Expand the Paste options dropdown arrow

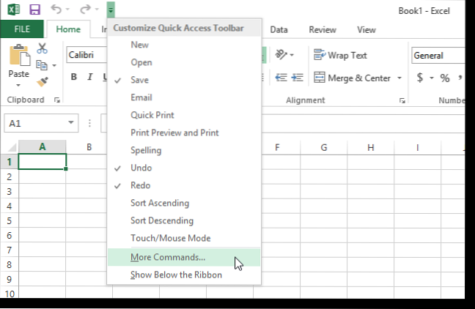pos(18,86)
